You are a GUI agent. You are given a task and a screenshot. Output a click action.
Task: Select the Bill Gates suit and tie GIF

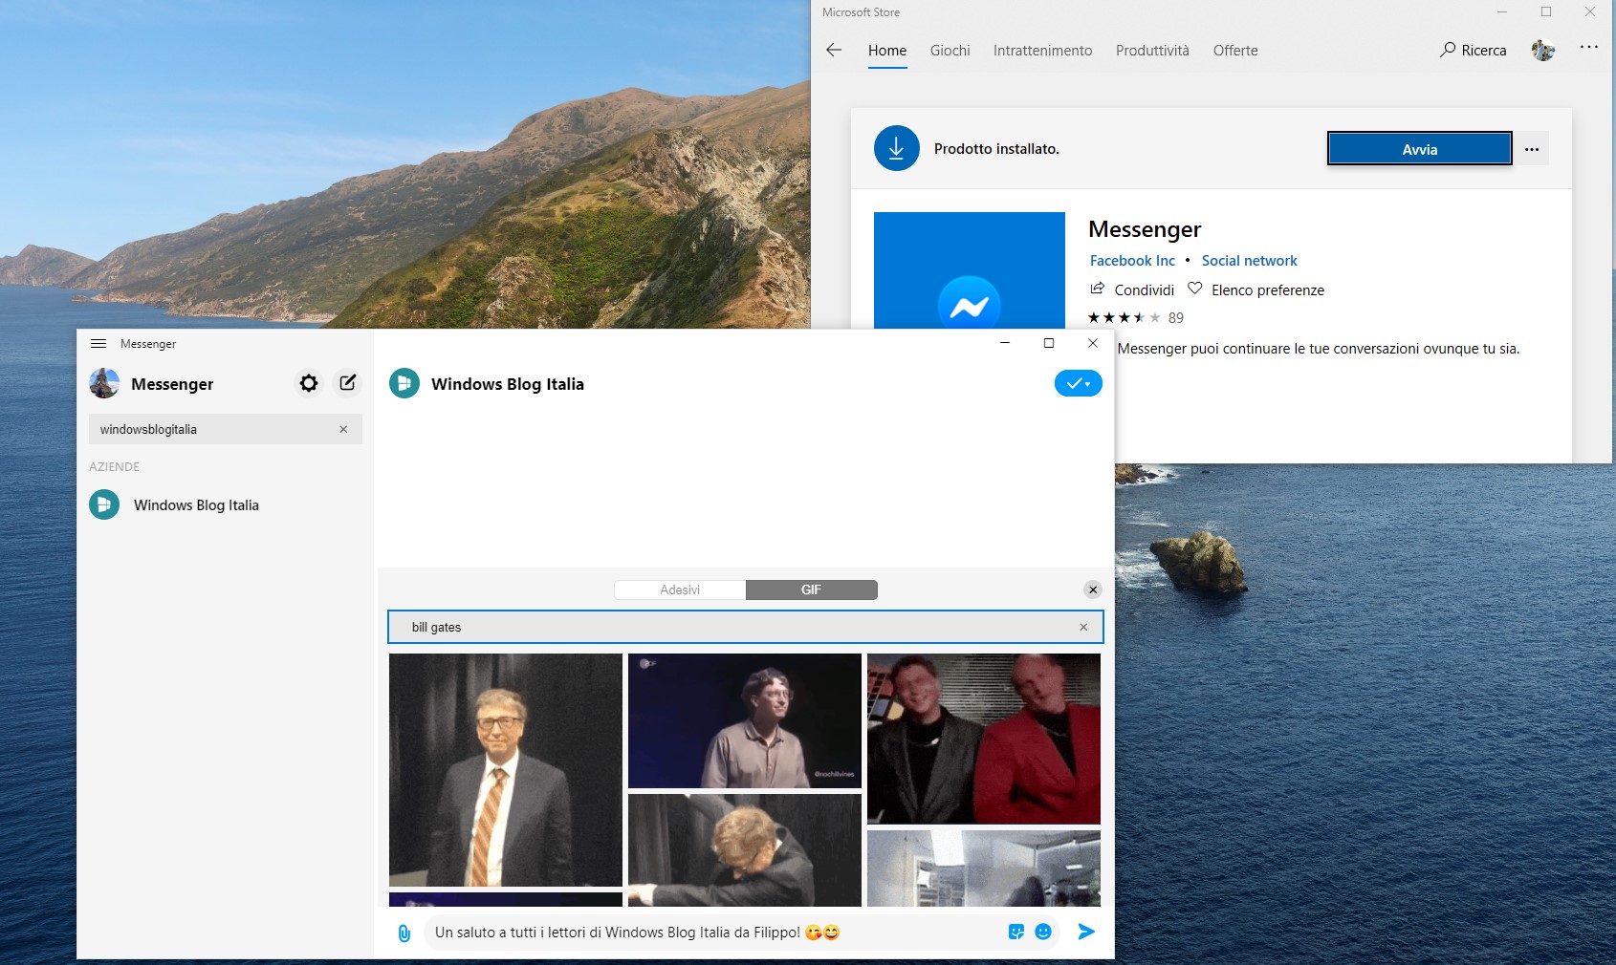click(x=506, y=770)
